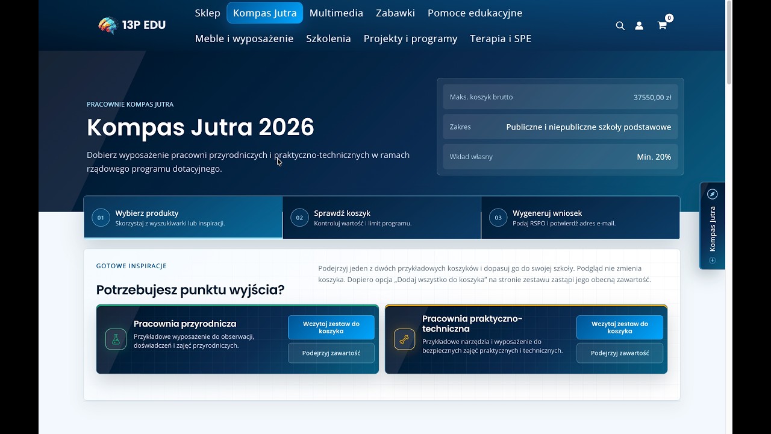This screenshot has width=771, height=434.
Task: Open Projekty i programy menu item
Action: coord(410,39)
